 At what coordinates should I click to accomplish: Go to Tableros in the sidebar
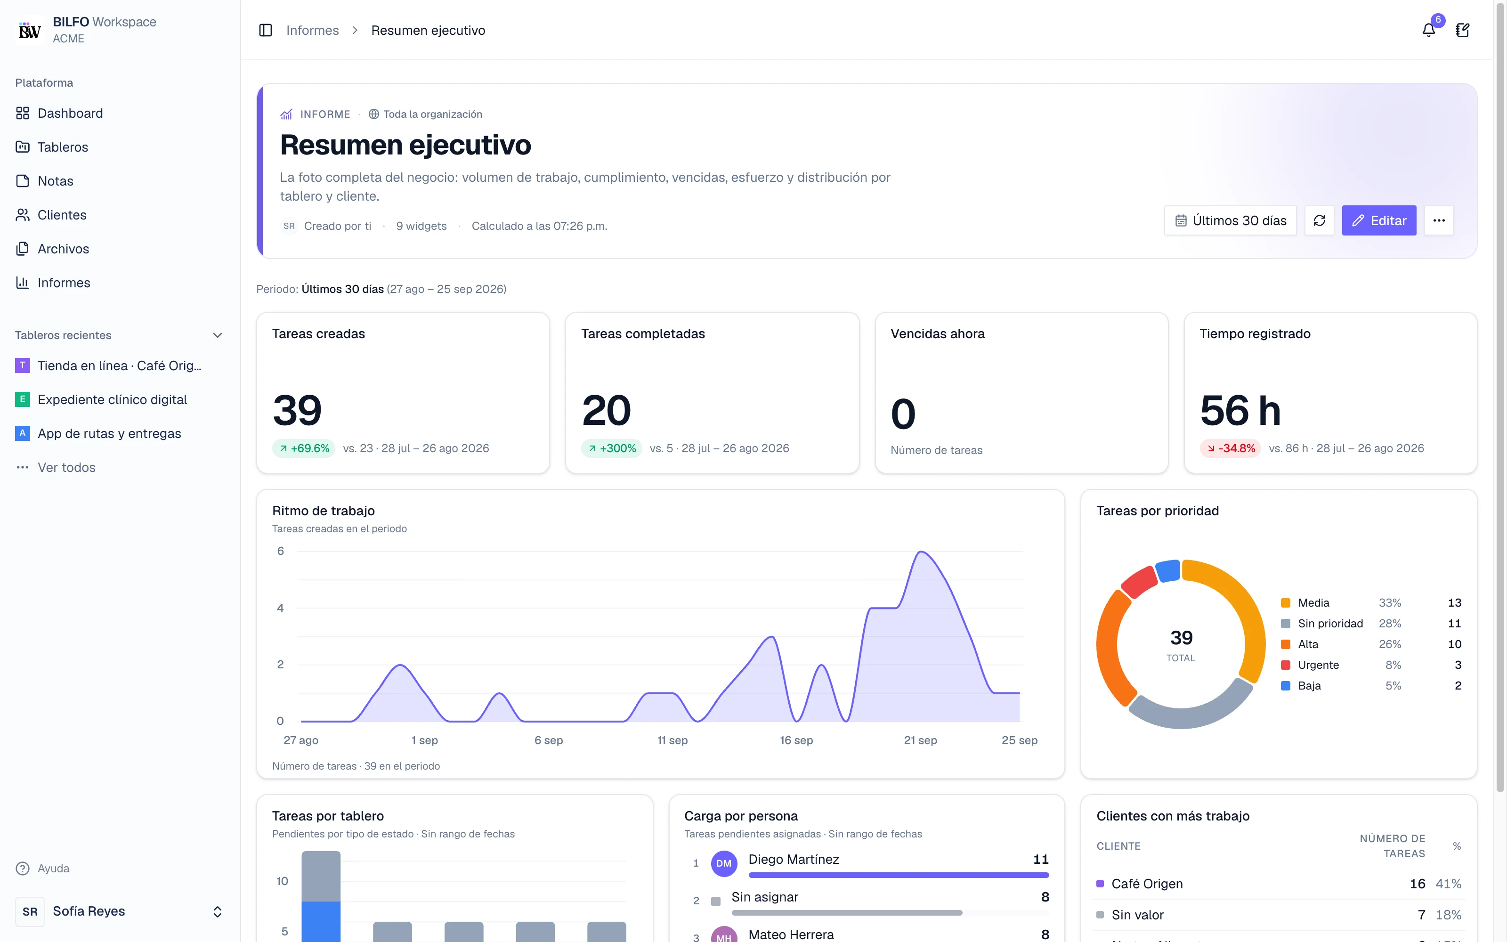120,147
